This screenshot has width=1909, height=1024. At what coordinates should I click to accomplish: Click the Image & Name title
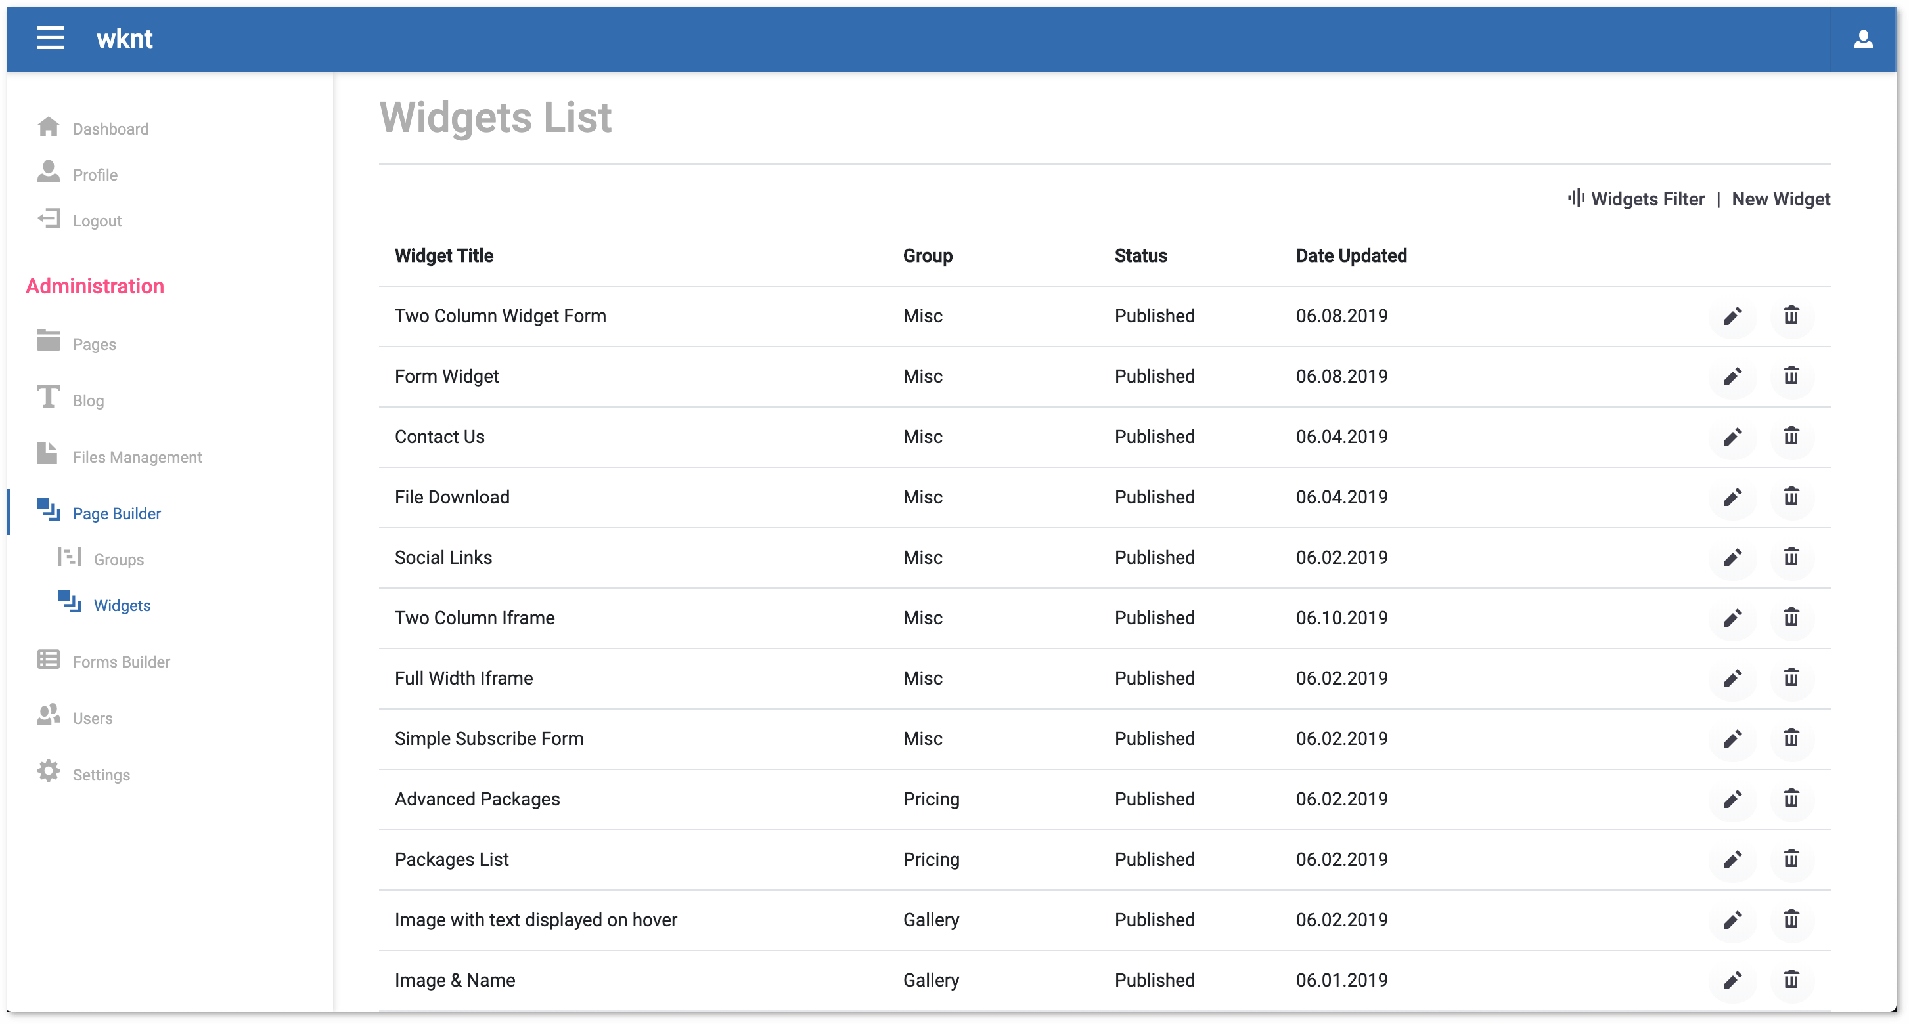[455, 979]
